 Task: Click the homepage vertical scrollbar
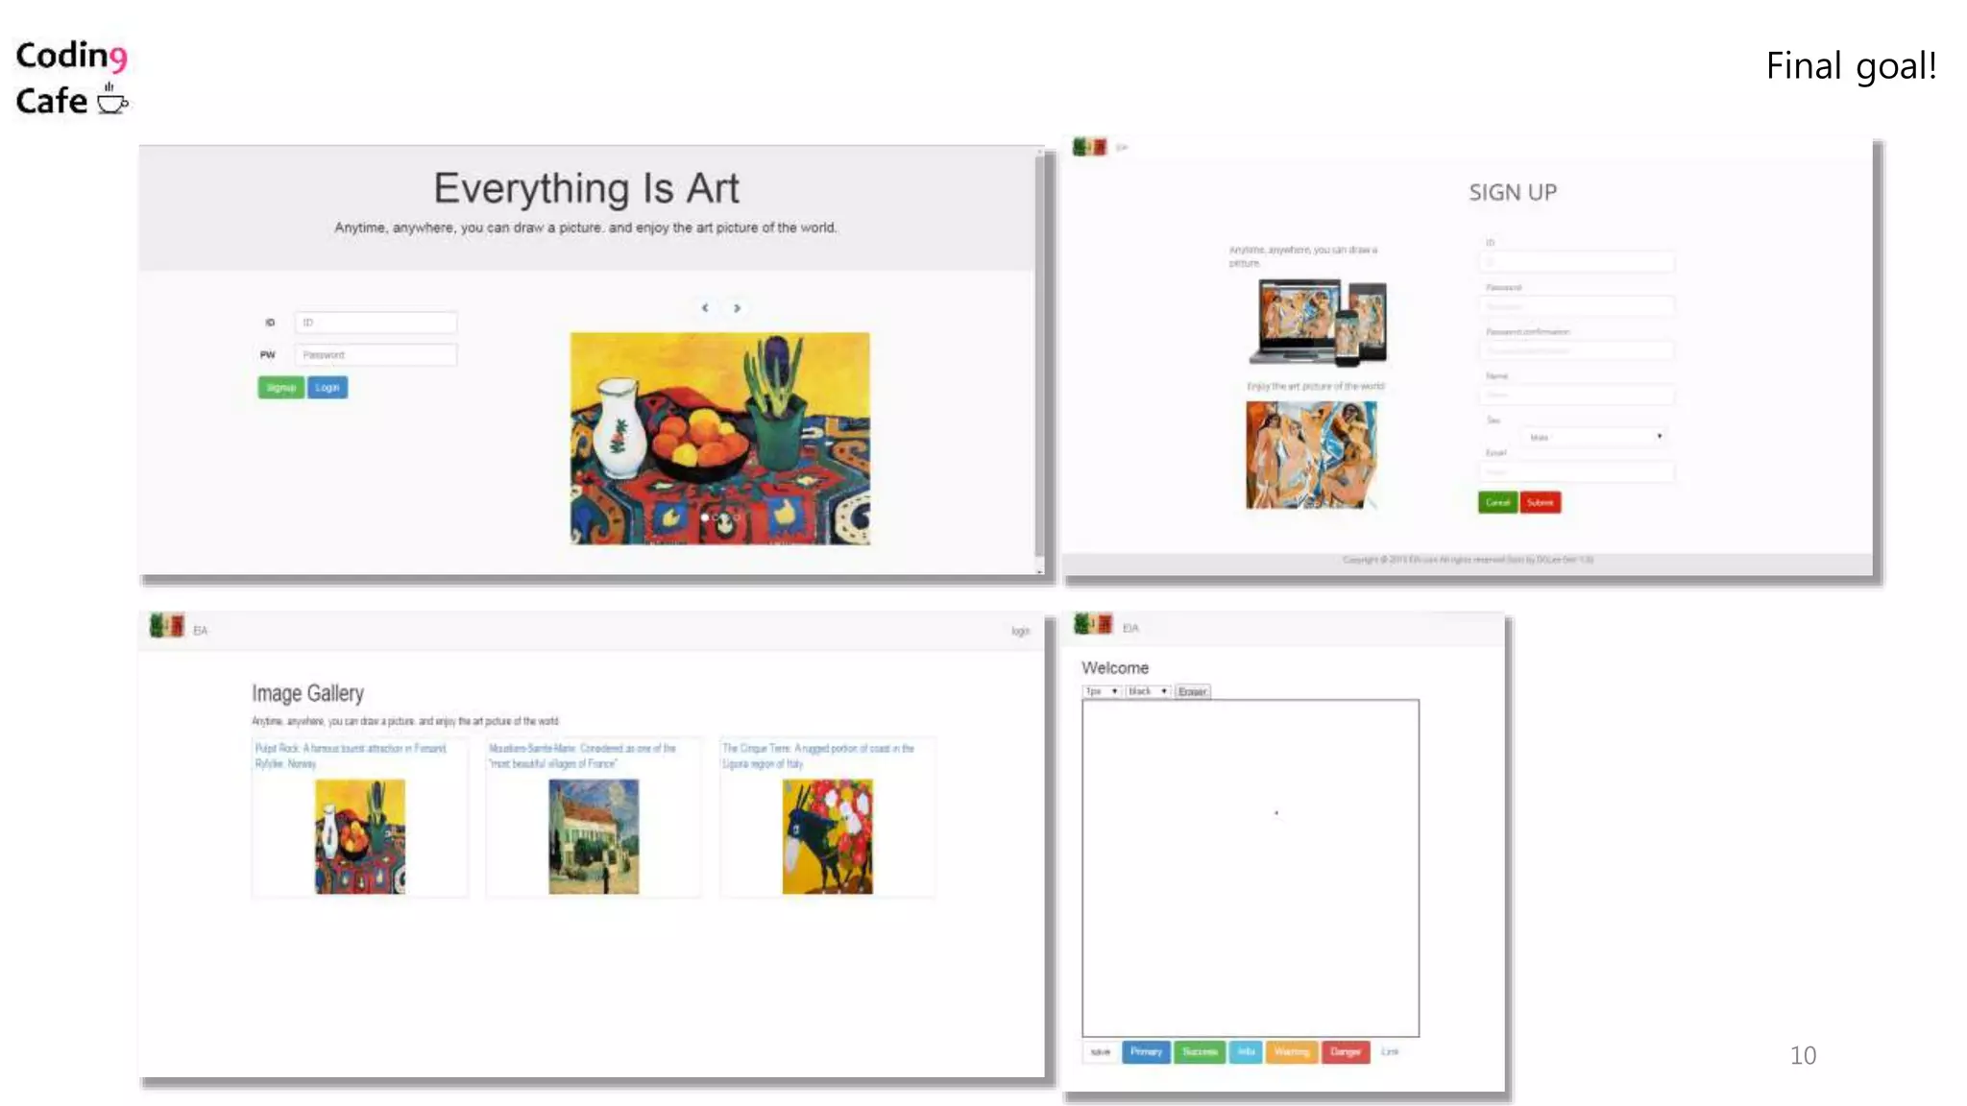click(1039, 355)
